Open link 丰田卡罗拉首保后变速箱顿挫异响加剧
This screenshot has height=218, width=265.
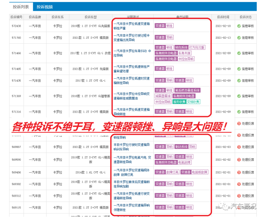[131, 184]
